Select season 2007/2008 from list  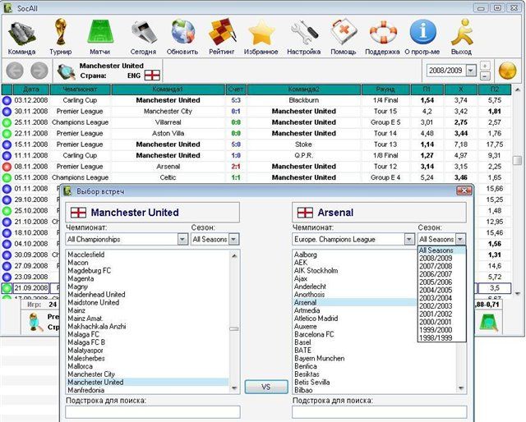(x=436, y=266)
